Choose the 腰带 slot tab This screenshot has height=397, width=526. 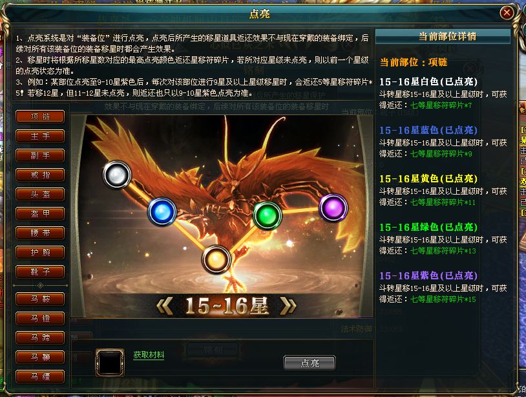(x=40, y=233)
